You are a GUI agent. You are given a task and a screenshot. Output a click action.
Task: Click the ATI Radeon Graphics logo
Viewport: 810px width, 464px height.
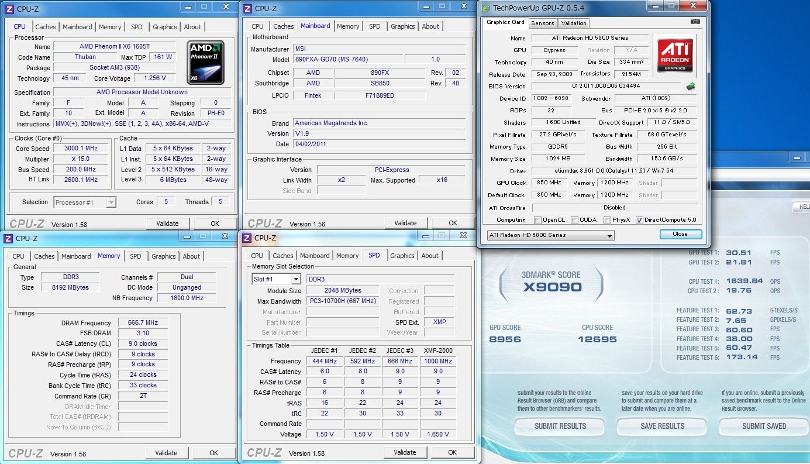675,55
